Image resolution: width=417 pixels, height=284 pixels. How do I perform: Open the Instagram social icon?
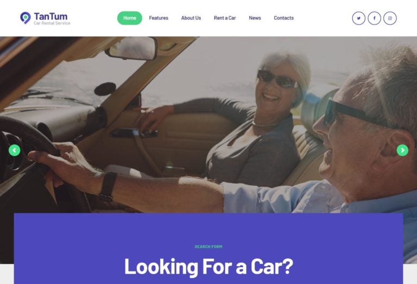[x=390, y=18]
